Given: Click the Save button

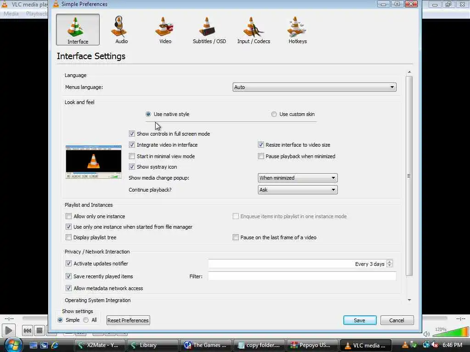Looking at the screenshot, I should pyautogui.click(x=360, y=320).
